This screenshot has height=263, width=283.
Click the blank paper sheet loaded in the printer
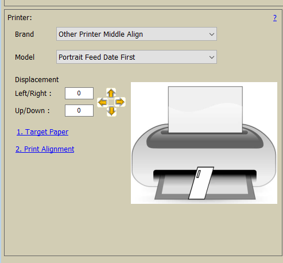point(206,110)
